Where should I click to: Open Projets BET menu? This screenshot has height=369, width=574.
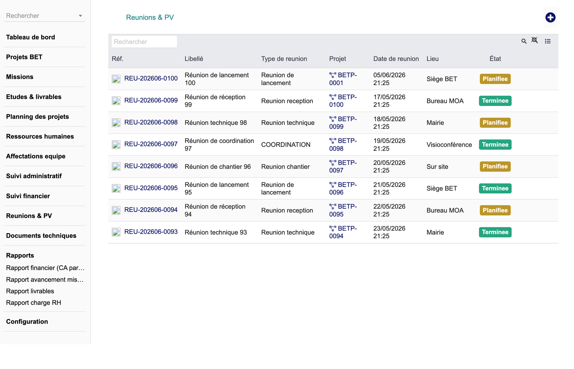[x=24, y=57]
